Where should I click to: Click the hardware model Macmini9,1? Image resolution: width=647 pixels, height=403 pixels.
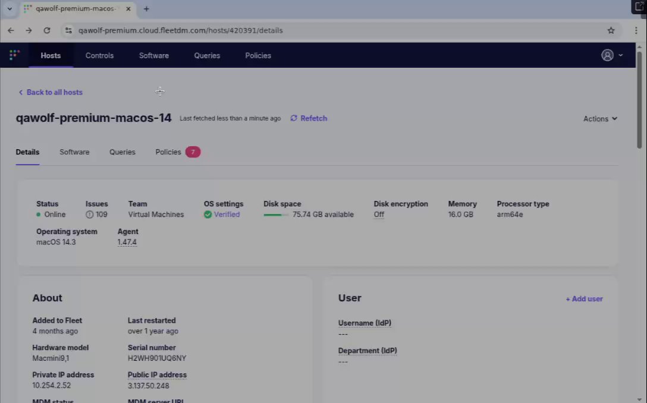pyautogui.click(x=51, y=358)
